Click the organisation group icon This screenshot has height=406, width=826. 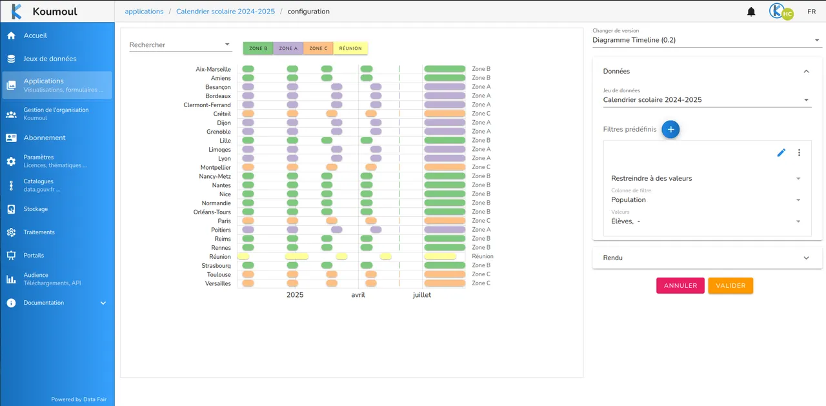[11, 114]
